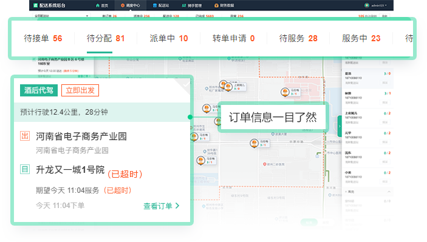Click the 离线 group heading label
This screenshot has height=242, width=427.
coord(351,192)
